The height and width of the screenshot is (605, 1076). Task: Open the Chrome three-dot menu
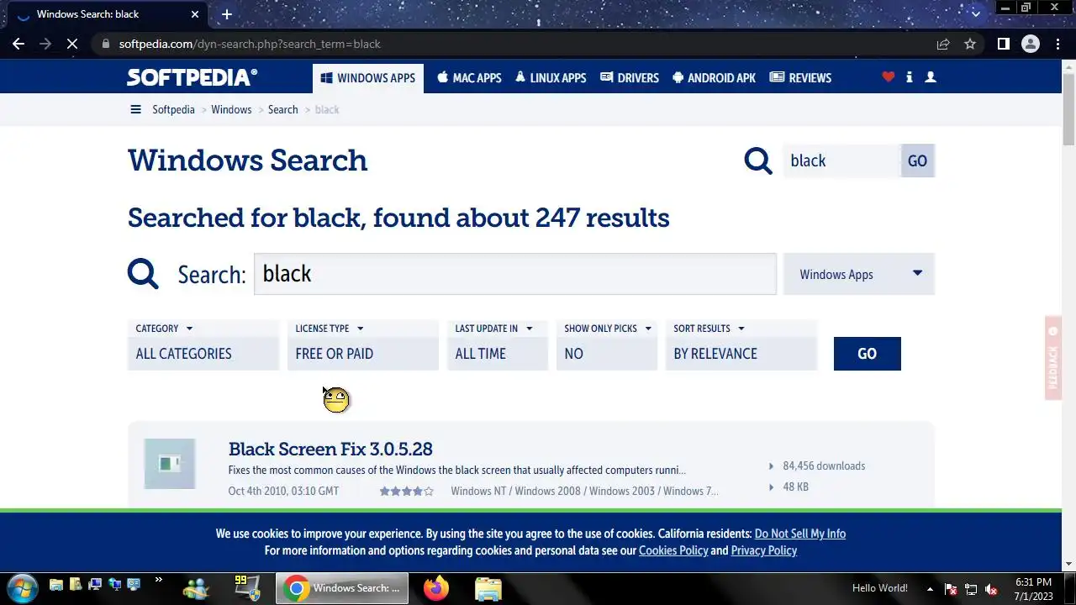coord(1057,44)
